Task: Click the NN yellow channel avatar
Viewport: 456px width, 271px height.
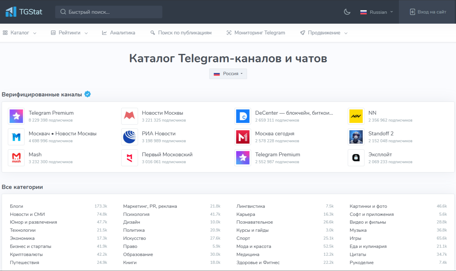Action: (356, 116)
